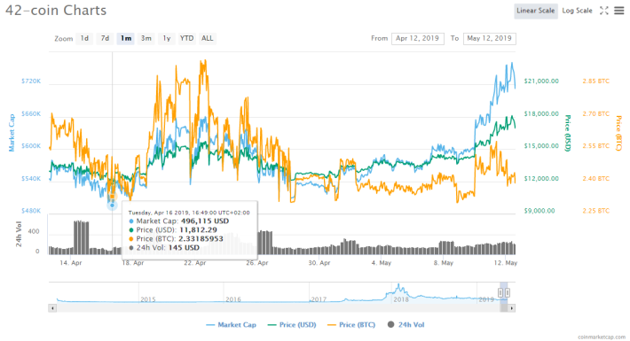Click the navigator timeline at 2016
The image size is (630, 341).
pyautogui.click(x=233, y=299)
